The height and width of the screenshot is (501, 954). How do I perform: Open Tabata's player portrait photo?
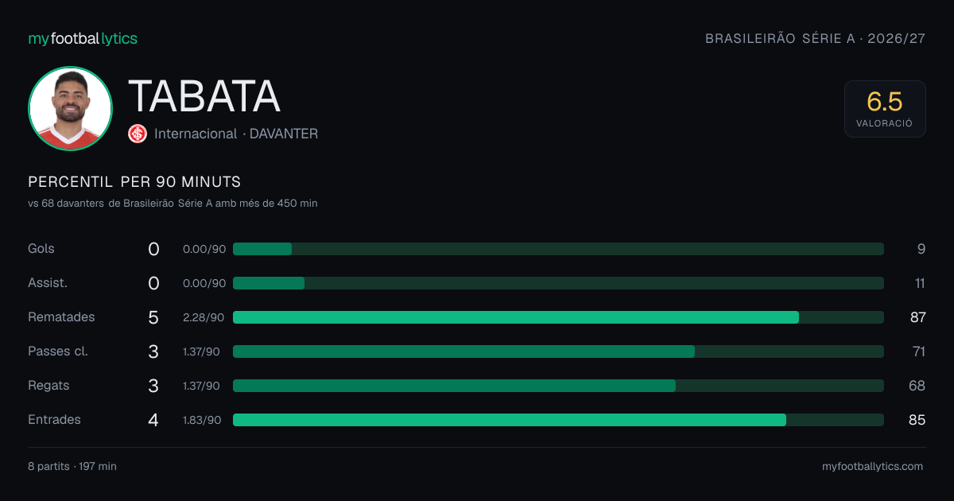point(70,109)
